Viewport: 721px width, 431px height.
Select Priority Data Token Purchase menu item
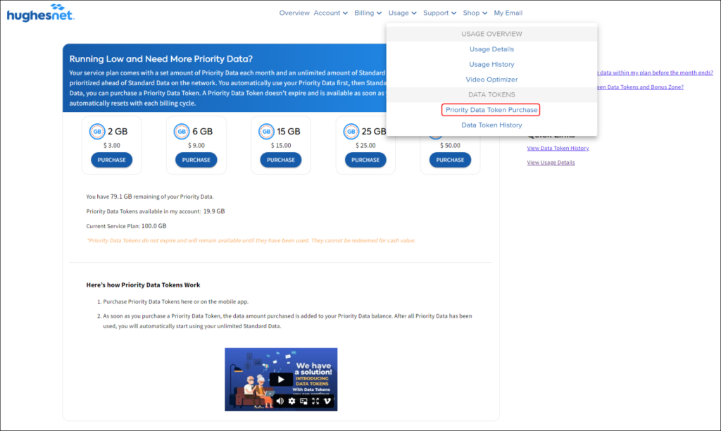tap(491, 110)
